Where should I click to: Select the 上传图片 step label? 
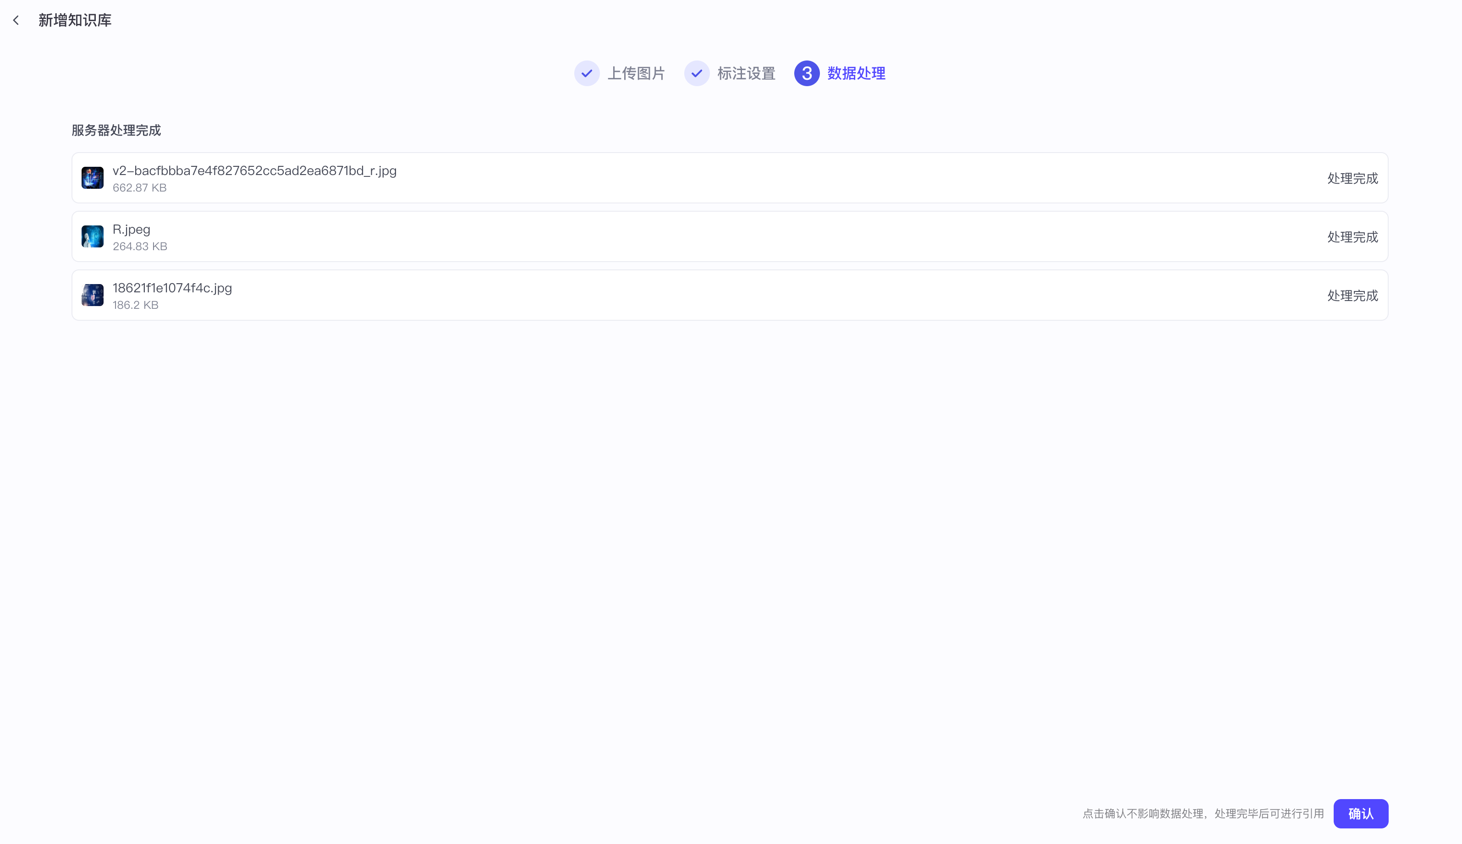tap(636, 74)
